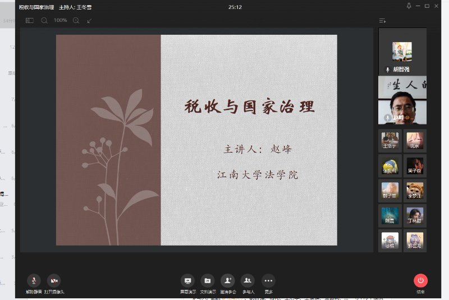The image size is (449, 300).
Task: Unmute microphone with 解除静音 button
Action: click(34, 281)
